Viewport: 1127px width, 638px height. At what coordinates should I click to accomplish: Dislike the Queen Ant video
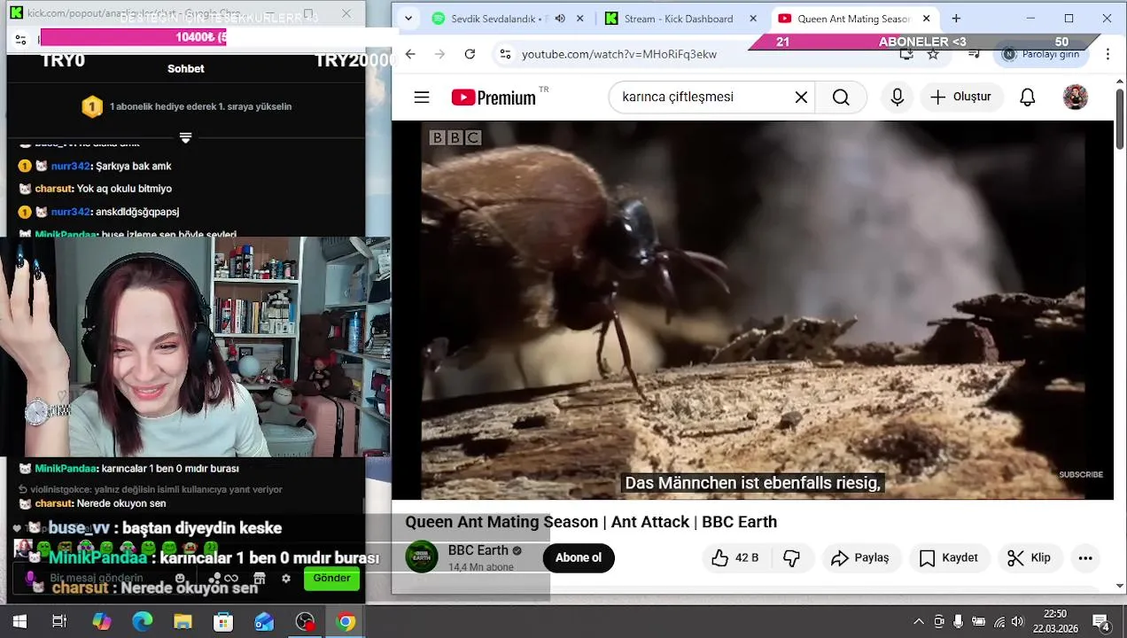(792, 557)
